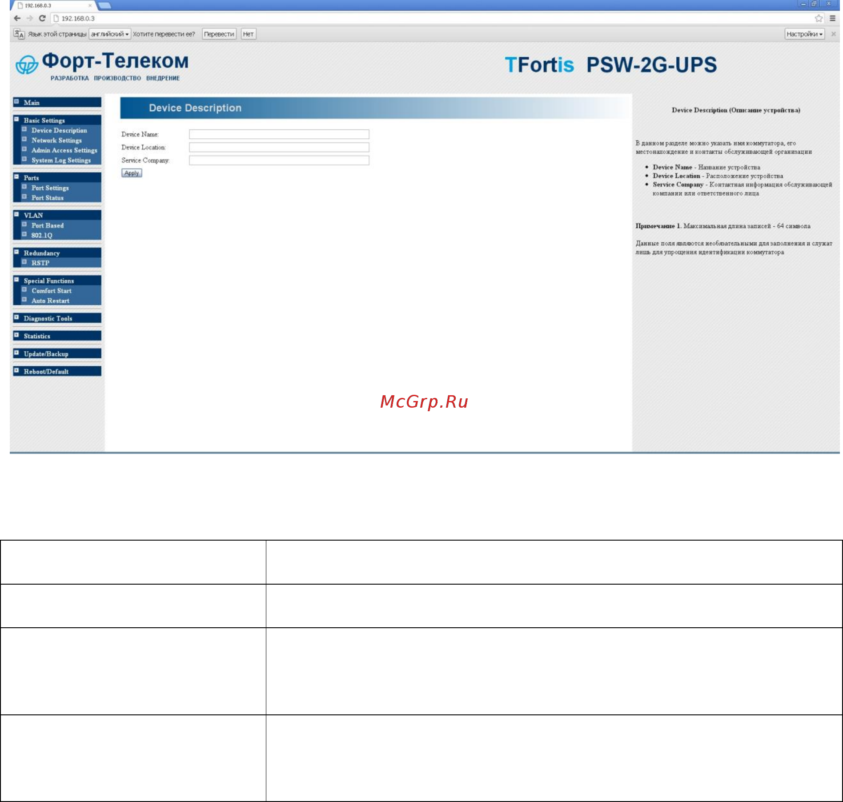Click bullet icon beside RSTP
This screenshot has height=802, width=843.
tap(24, 262)
